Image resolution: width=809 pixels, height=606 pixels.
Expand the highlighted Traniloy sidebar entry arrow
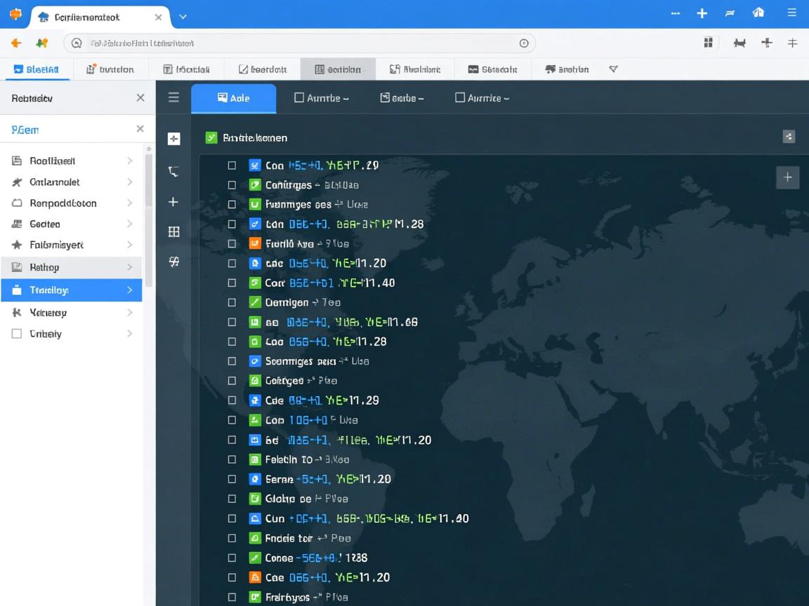click(x=130, y=290)
